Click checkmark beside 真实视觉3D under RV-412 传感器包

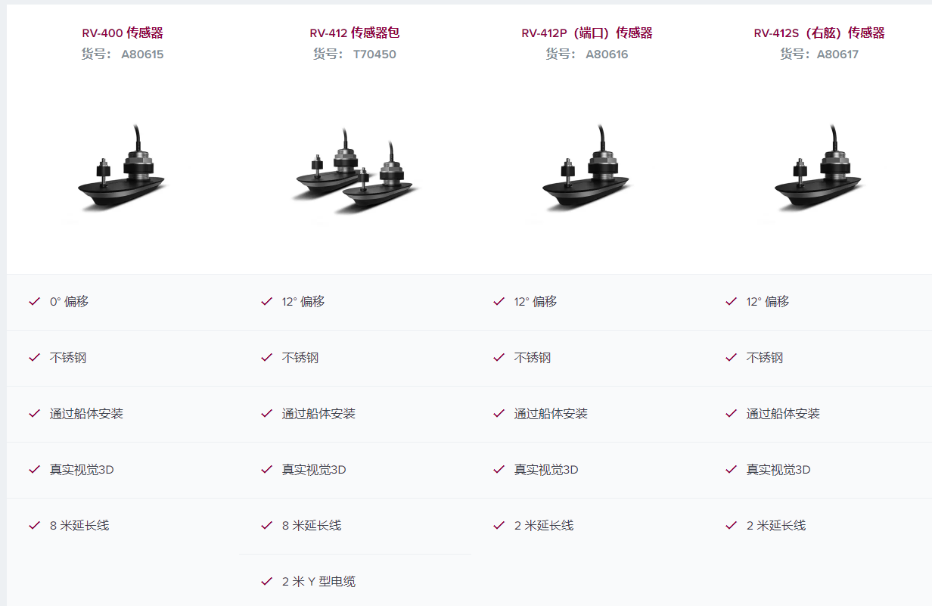click(x=266, y=469)
